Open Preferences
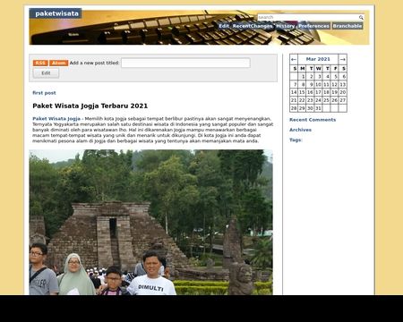Viewport: 403px width, 322px height. coord(313,26)
